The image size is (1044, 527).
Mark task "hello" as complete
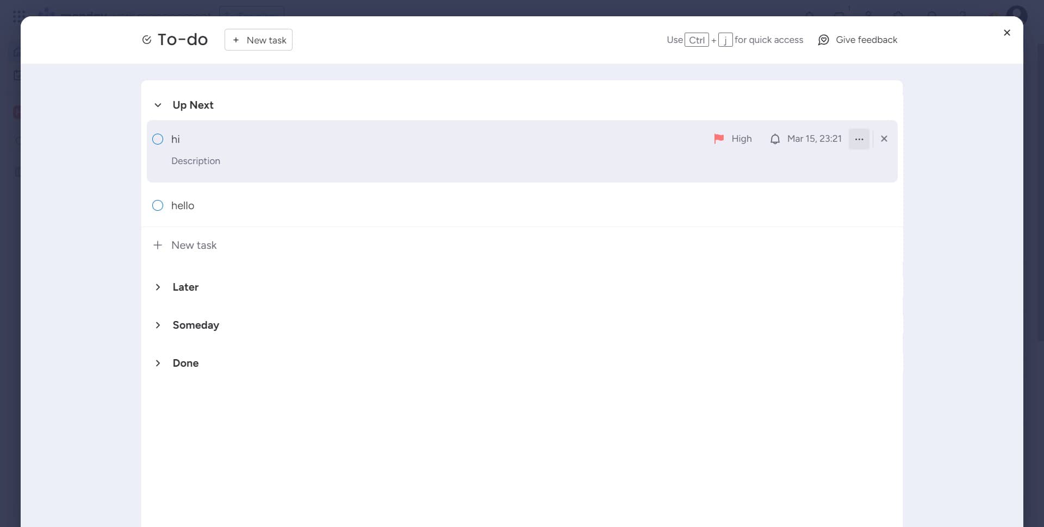[157, 205]
